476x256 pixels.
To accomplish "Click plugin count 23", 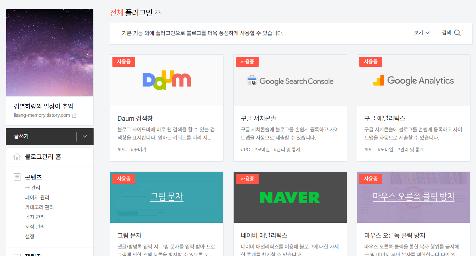I will pyautogui.click(x=158, y=13).
